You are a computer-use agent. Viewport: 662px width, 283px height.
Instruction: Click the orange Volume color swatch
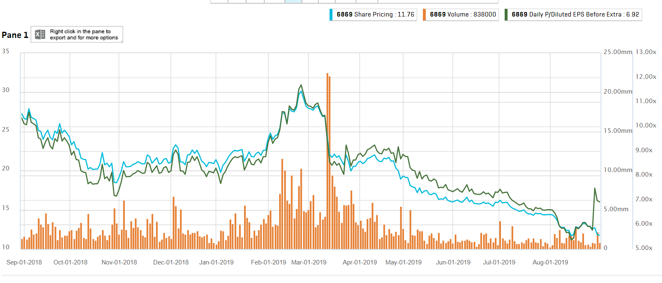pos(425,14)
